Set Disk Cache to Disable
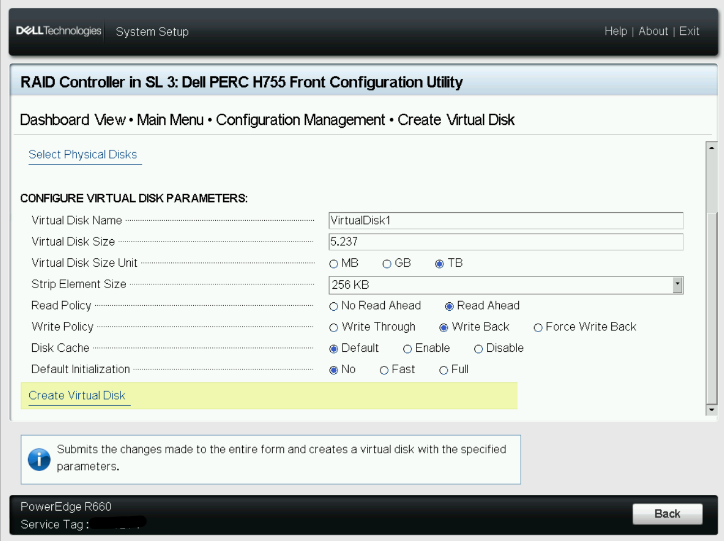Viewport: 724px width, 541px height. point(478,349)
